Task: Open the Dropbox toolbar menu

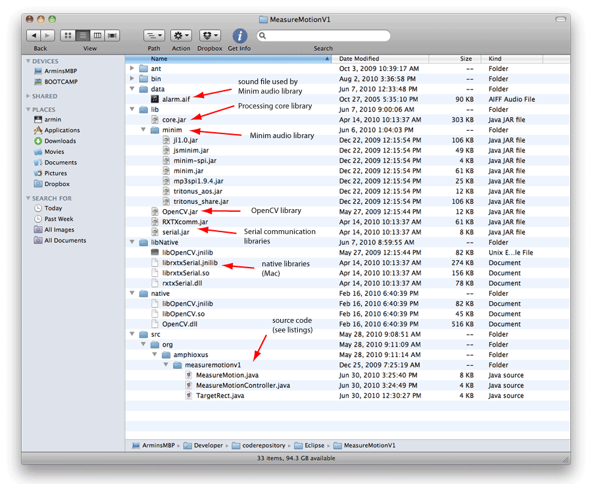Action: coord(210,36)
